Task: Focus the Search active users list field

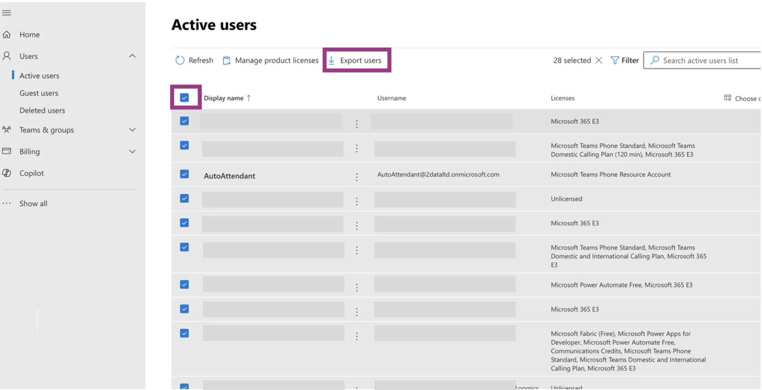Action: click(x=703, y=60)
